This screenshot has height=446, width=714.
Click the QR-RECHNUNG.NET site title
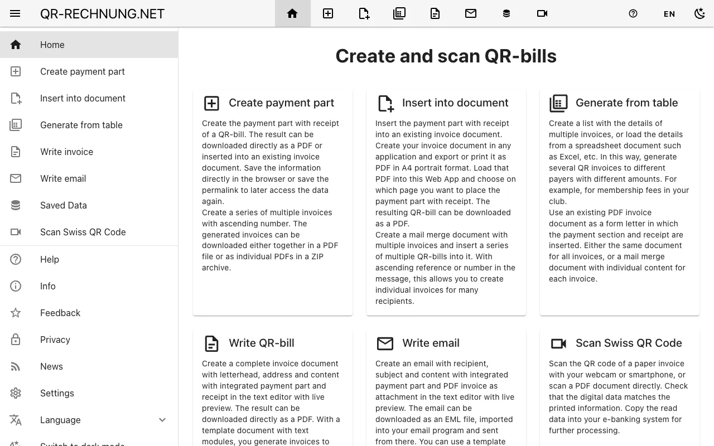pyautogui.click(x=102, y=14)
